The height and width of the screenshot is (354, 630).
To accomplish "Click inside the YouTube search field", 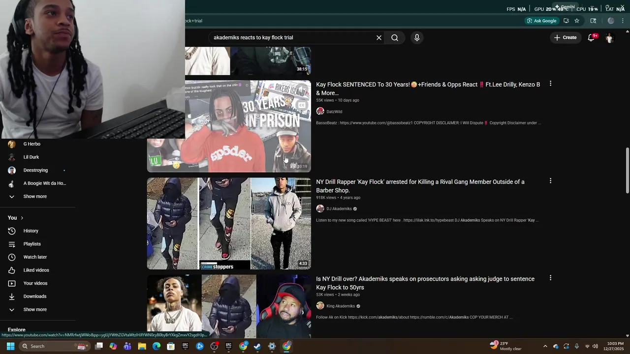I will 293,38.
